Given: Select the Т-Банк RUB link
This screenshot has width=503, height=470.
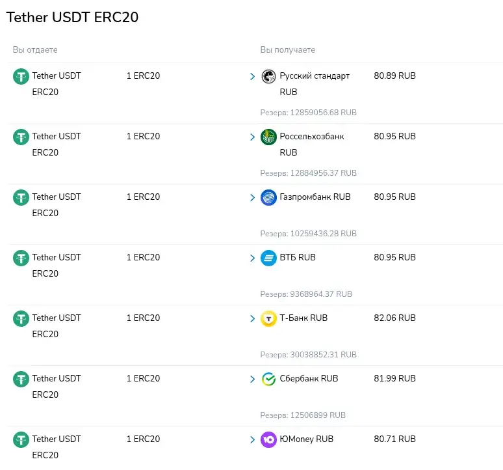Looking at the screenshot, I should (x=303, y=318).
